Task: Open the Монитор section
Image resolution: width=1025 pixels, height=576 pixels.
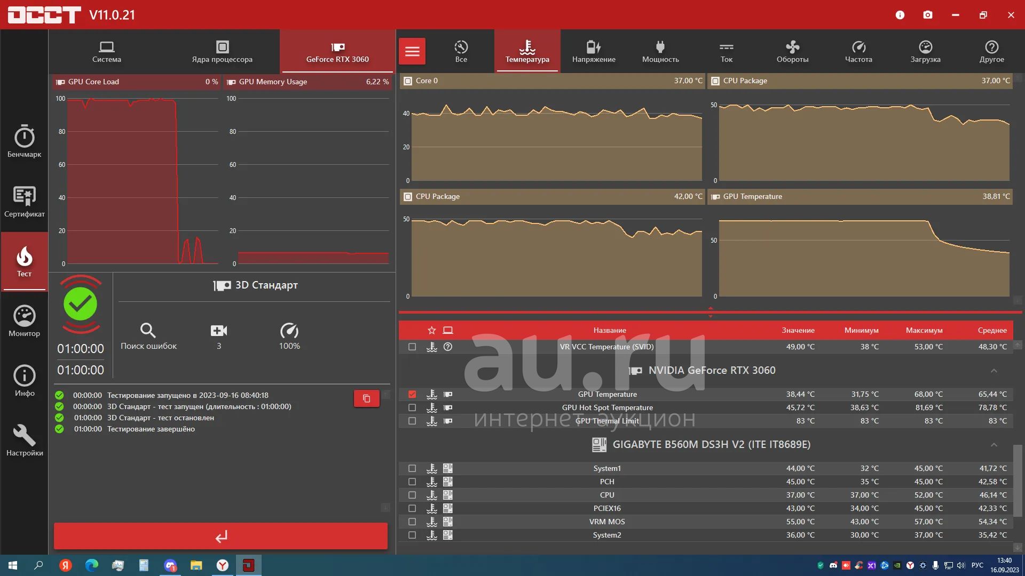Action: (x=24, y=321)
